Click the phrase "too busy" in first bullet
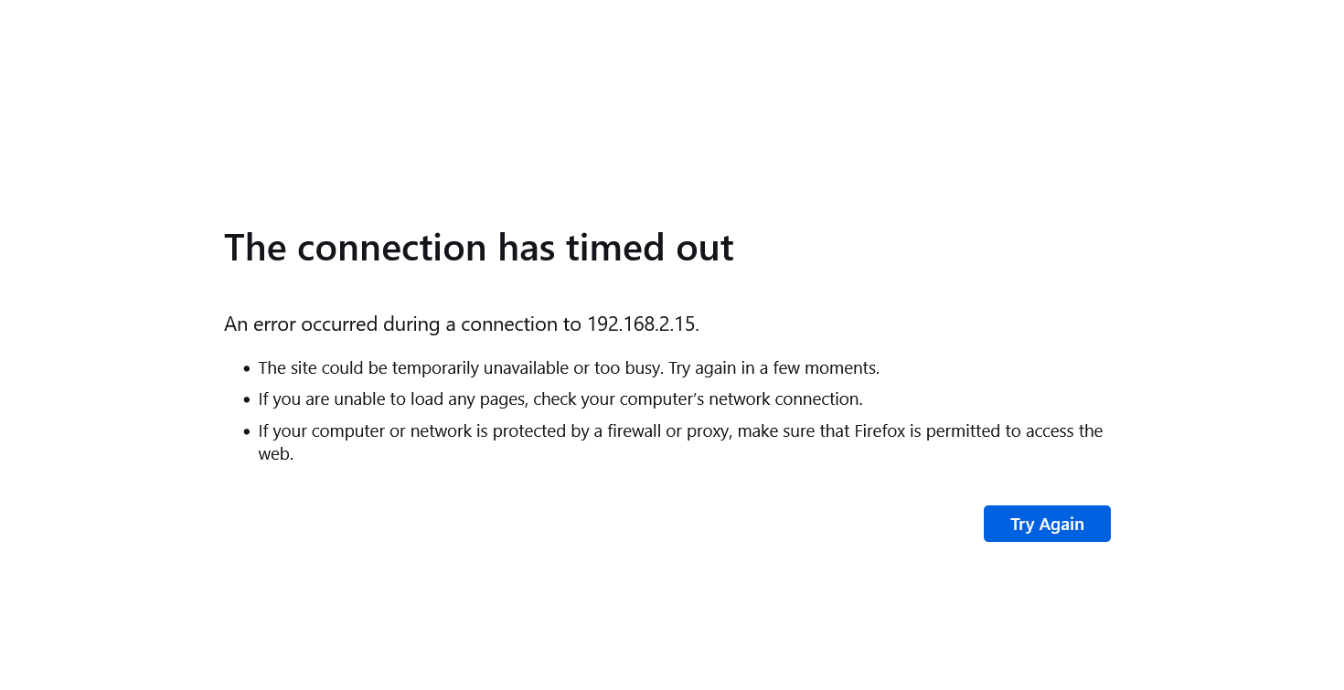The width and height of the screenshot is (1344, 690). pos(626,368)
